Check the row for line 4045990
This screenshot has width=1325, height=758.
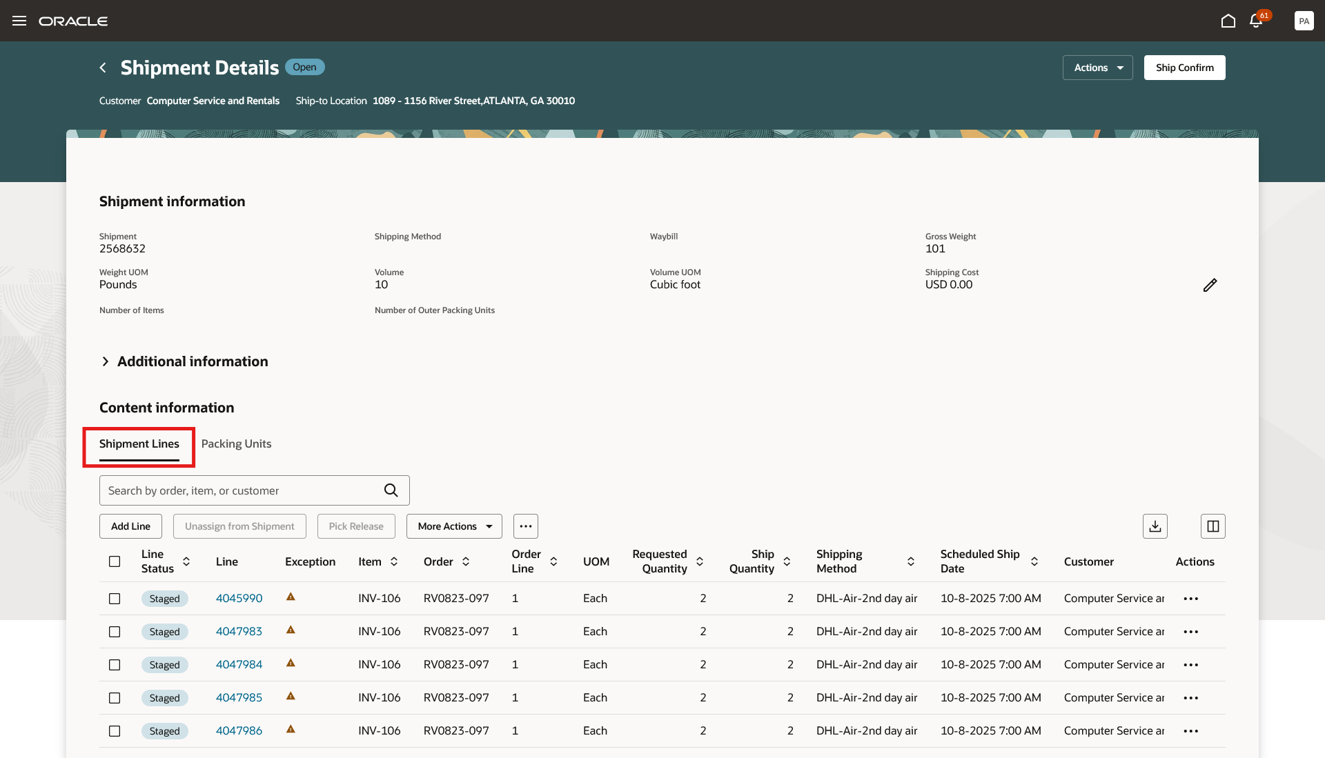[x=115, y=599]
